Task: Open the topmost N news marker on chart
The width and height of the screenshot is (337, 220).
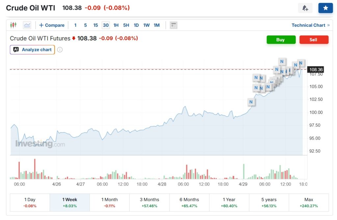Action: click(x=282, y=61)
